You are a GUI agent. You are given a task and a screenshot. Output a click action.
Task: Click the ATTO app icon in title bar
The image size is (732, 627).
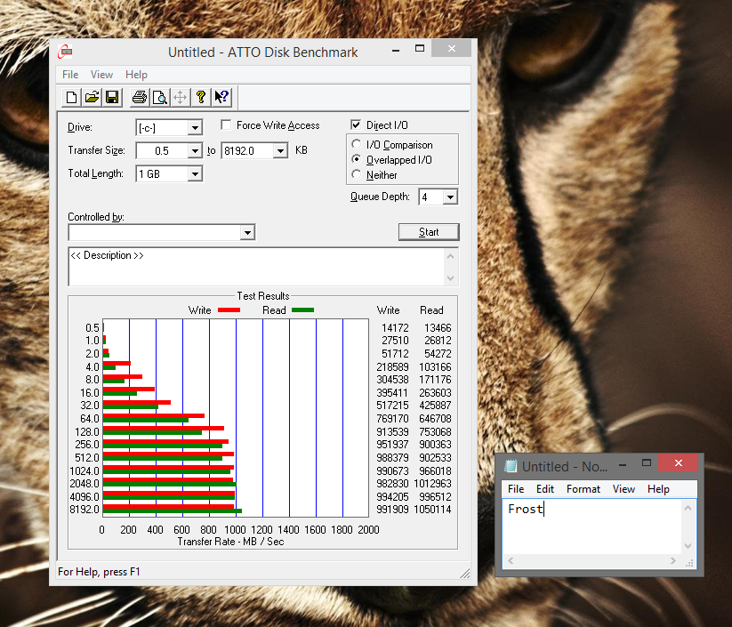tap(64, 52)
